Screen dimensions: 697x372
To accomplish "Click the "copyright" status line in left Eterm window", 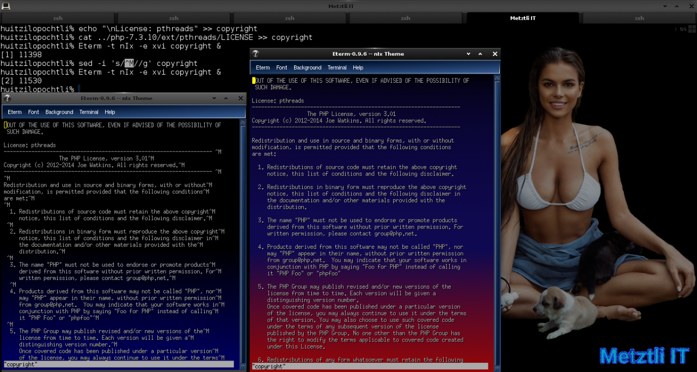I will [118, 364].
